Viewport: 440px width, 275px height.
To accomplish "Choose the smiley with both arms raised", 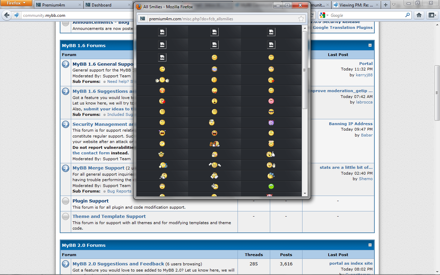I will (214, 165).
